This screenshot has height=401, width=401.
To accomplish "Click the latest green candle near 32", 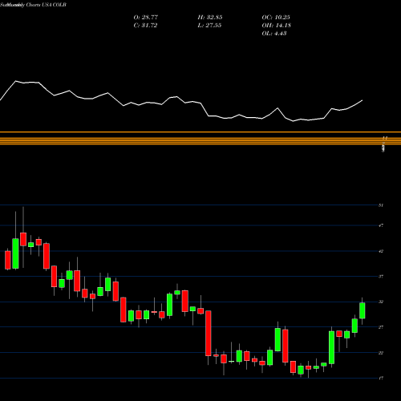I will pos(363,310).
